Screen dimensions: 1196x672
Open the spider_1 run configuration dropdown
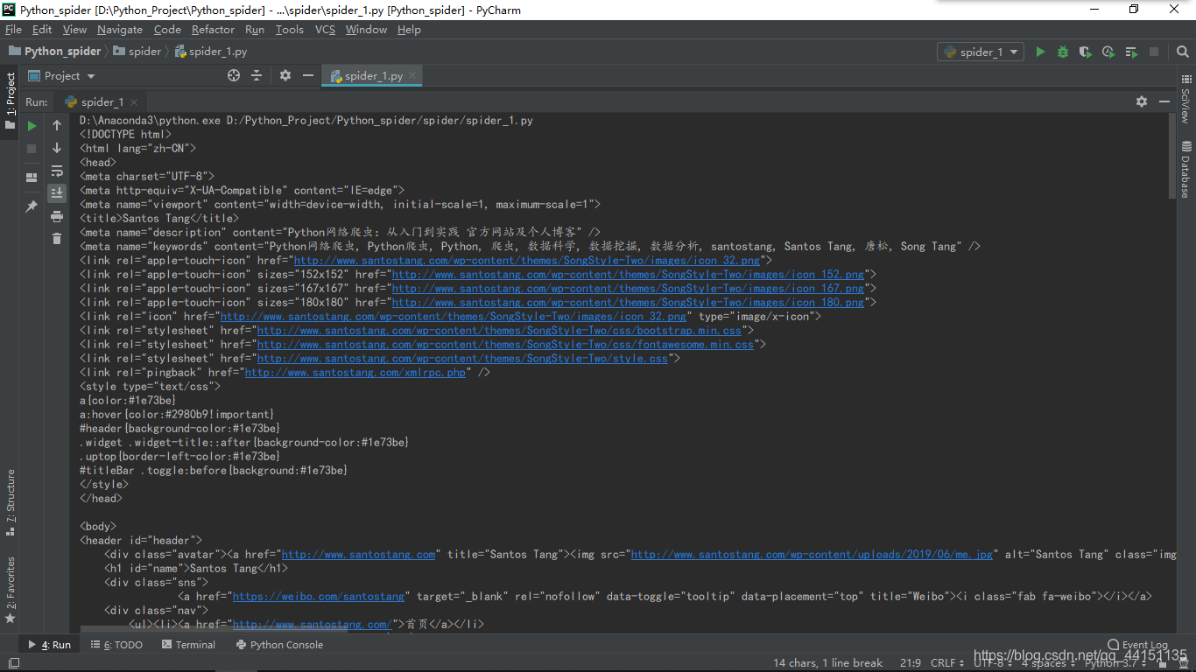[x=981, y=52]
